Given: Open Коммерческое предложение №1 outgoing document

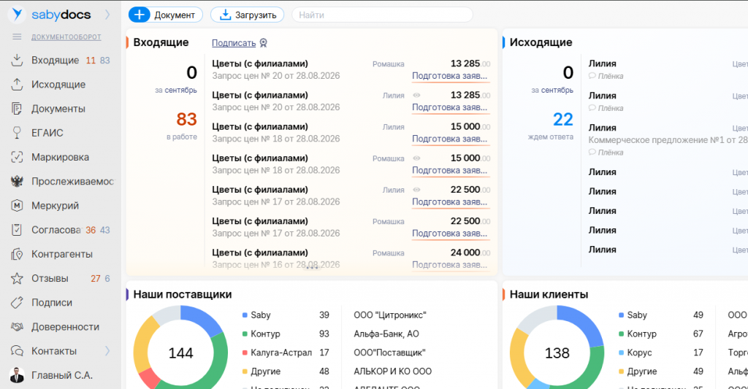Looking at the screenshot, I should 668,140.
